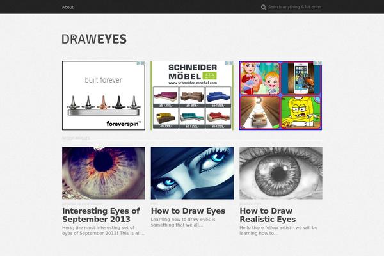Close the Schneider Möbel ad
This screenshot has height=256, width=384.
click(x=231, y=63)
